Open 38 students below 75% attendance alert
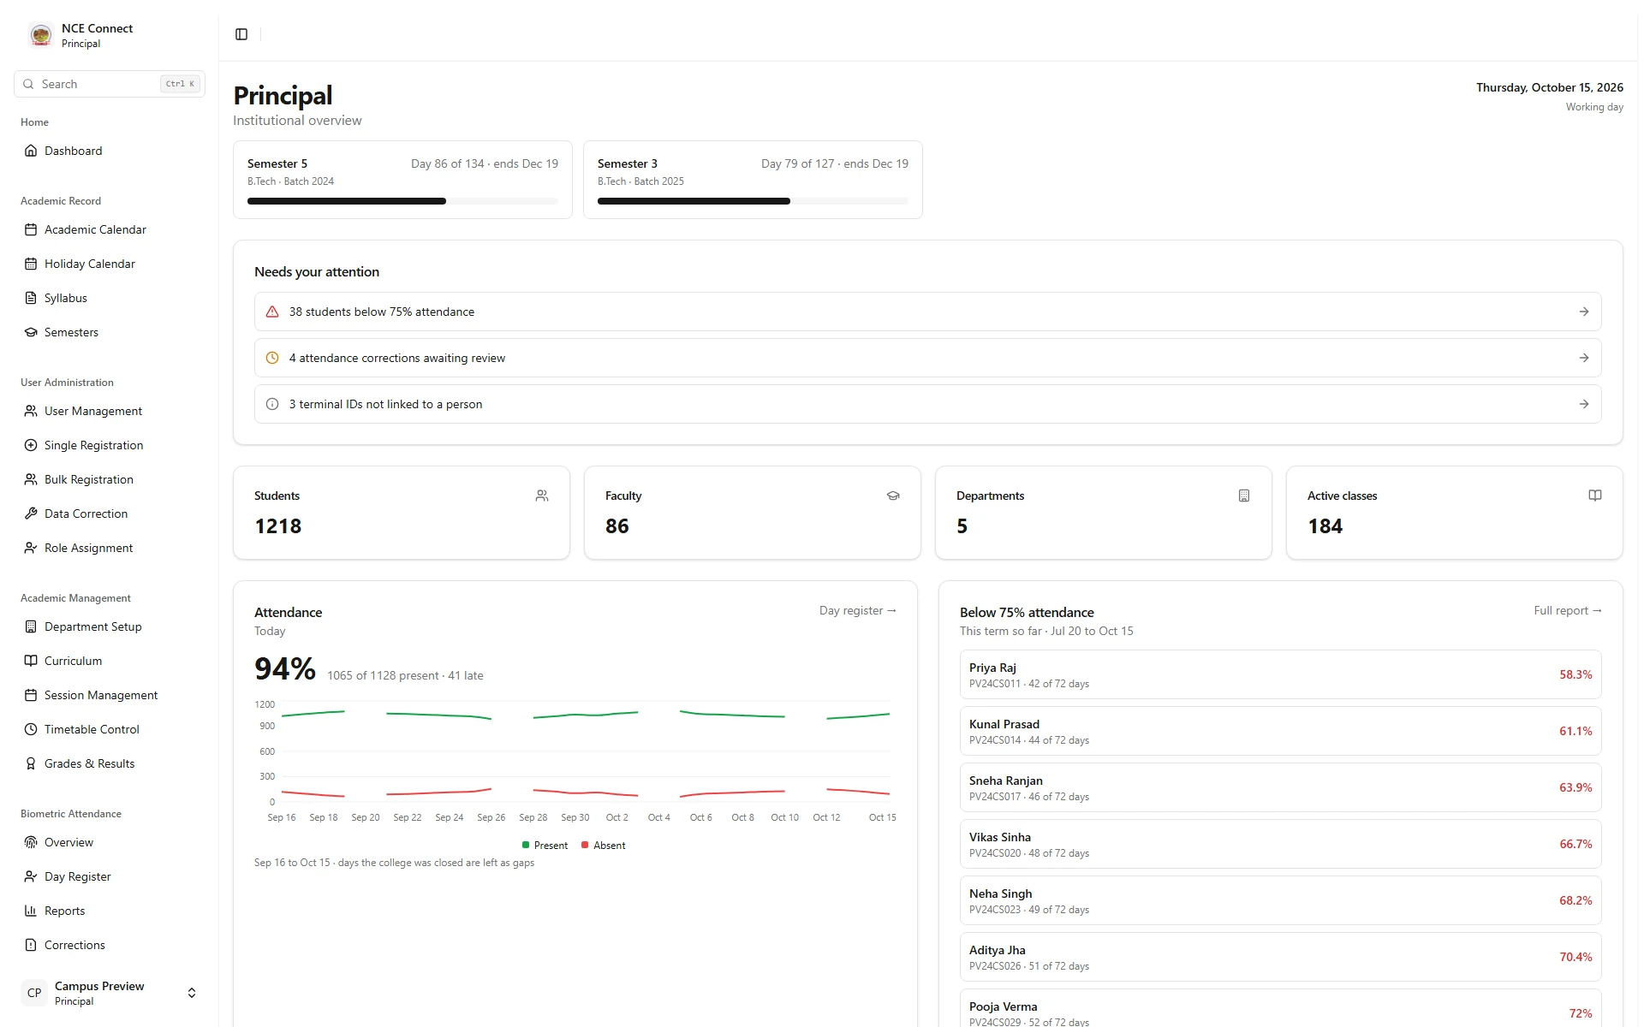1644x1027 pixels. click(927, 312)
